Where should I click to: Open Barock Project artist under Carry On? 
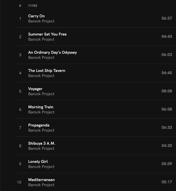[x=41, y=21]
